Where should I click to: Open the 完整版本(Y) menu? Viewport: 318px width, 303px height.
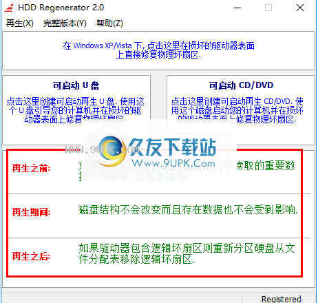(x=65, y=23)
